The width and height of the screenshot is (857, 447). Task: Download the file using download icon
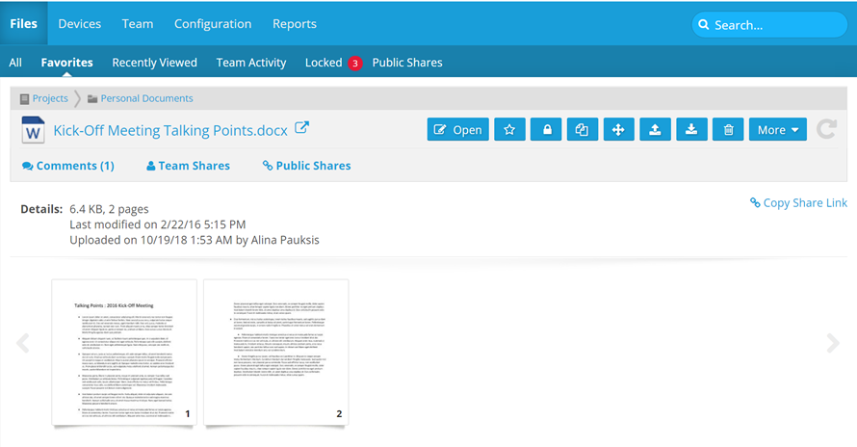coord(691,130)
